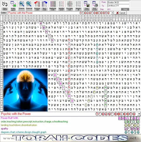Click the lower red 'Psychic with the Power' entry

(16, 114)
